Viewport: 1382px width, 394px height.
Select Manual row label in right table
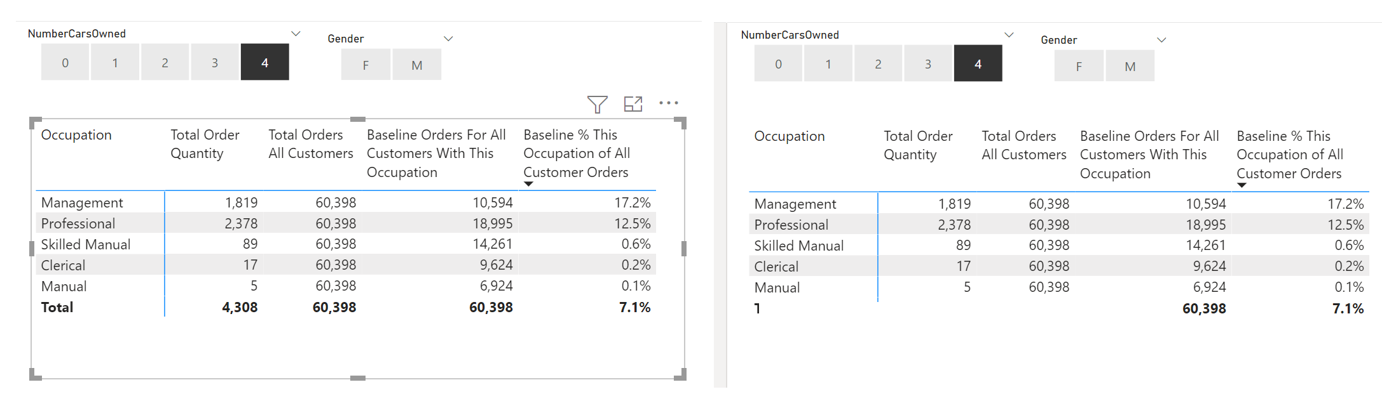click(x=777, y=288)
